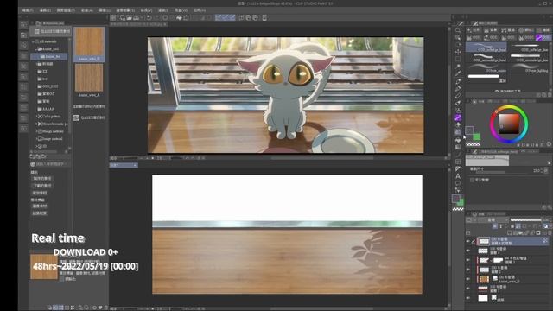Viewport: 553px width, 311px height.
Task: Open the 檔案 (File) menu
Action: (27, 10)
